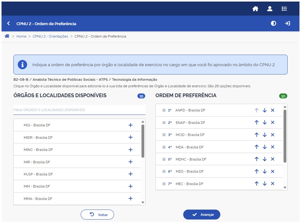Click the blue info circle icon
The image size is (301, 222).
coord(22,65)
